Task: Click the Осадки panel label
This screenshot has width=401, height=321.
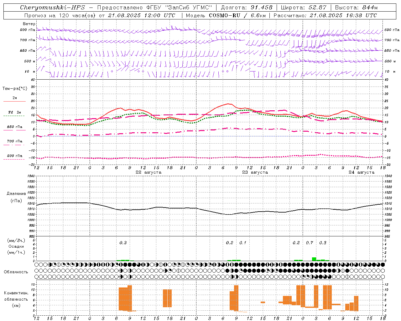Action: click(x=16, y=246)
